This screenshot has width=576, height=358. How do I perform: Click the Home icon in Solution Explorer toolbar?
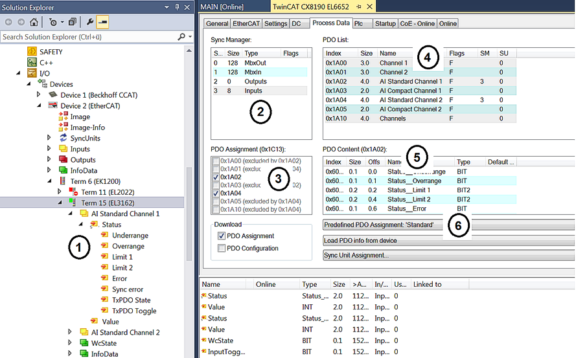(34, 22)
